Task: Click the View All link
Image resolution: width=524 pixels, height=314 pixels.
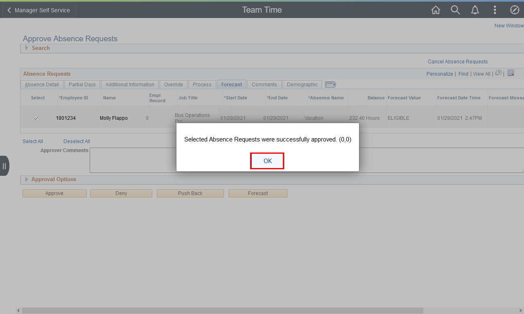Action: 482,74
